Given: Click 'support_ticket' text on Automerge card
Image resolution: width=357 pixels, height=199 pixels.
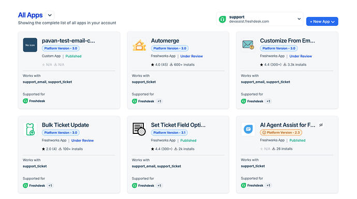Looking at the screenshot, I should [x=144, y=82].
